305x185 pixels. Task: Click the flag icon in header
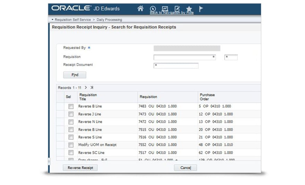(x=201, y=9)
